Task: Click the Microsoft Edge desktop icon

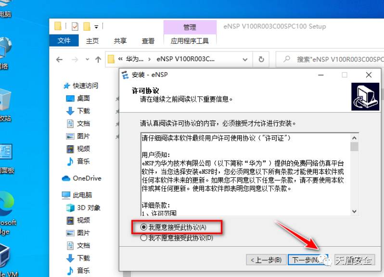Action: coord(7,213)
